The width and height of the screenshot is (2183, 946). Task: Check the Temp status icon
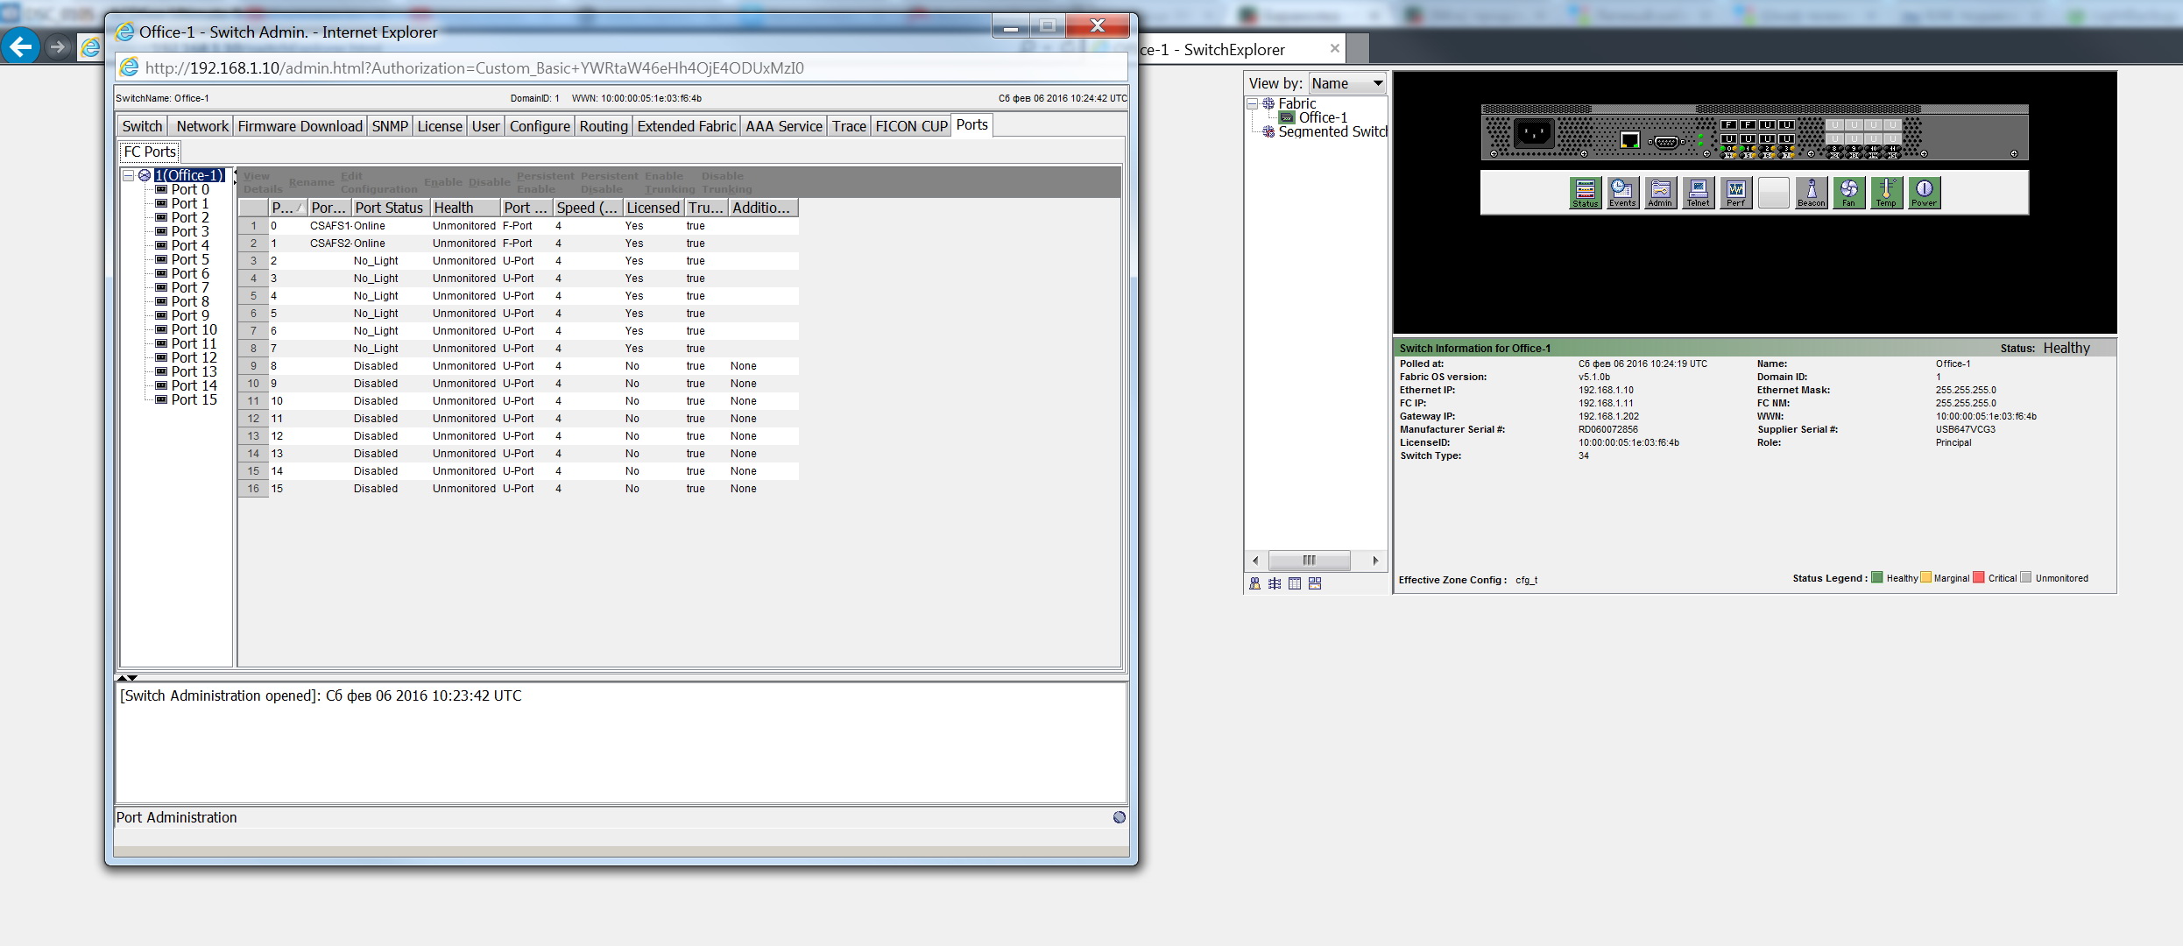(1886, 193)
